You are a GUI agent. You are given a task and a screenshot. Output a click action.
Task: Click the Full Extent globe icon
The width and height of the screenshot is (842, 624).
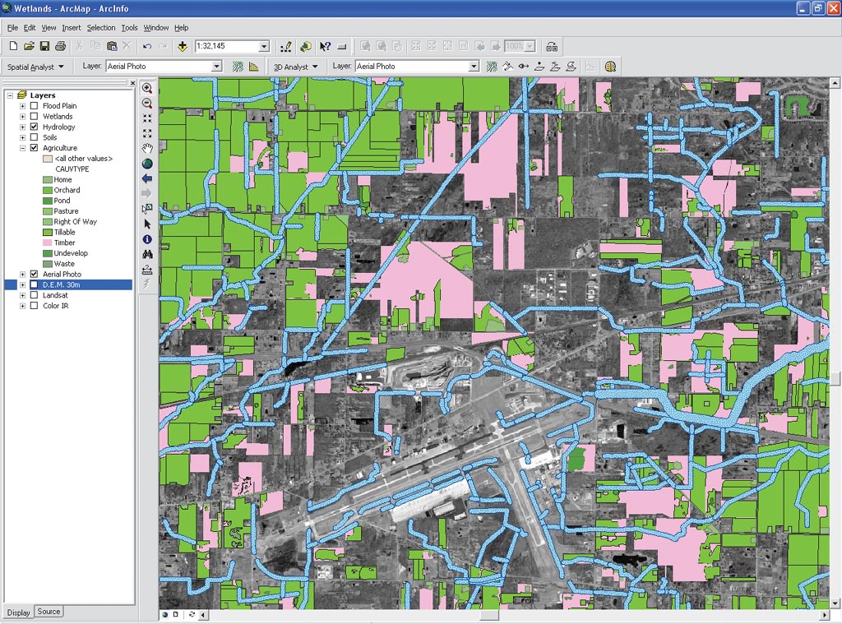147,164
